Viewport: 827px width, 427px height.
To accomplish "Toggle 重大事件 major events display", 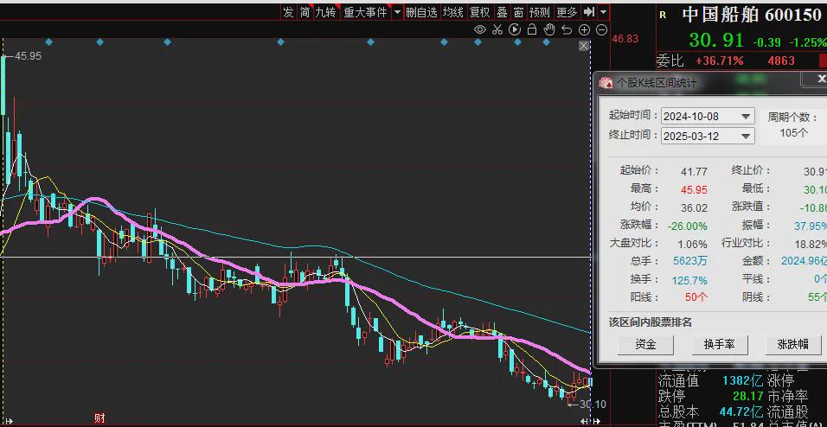I will [x=365, y=12].
